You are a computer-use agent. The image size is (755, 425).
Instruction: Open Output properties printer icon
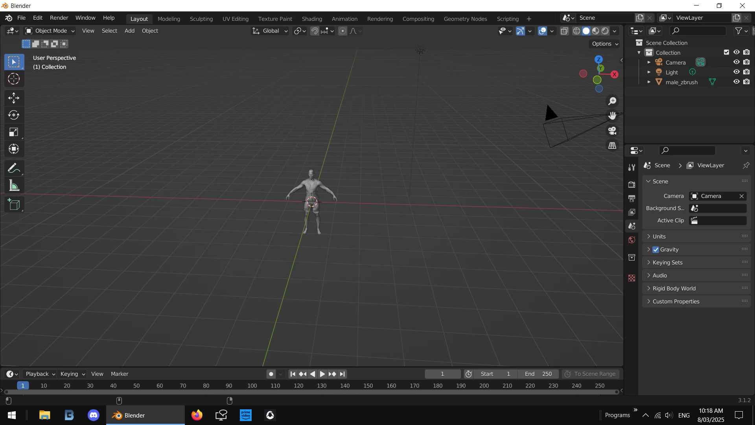tap(632, 198)
